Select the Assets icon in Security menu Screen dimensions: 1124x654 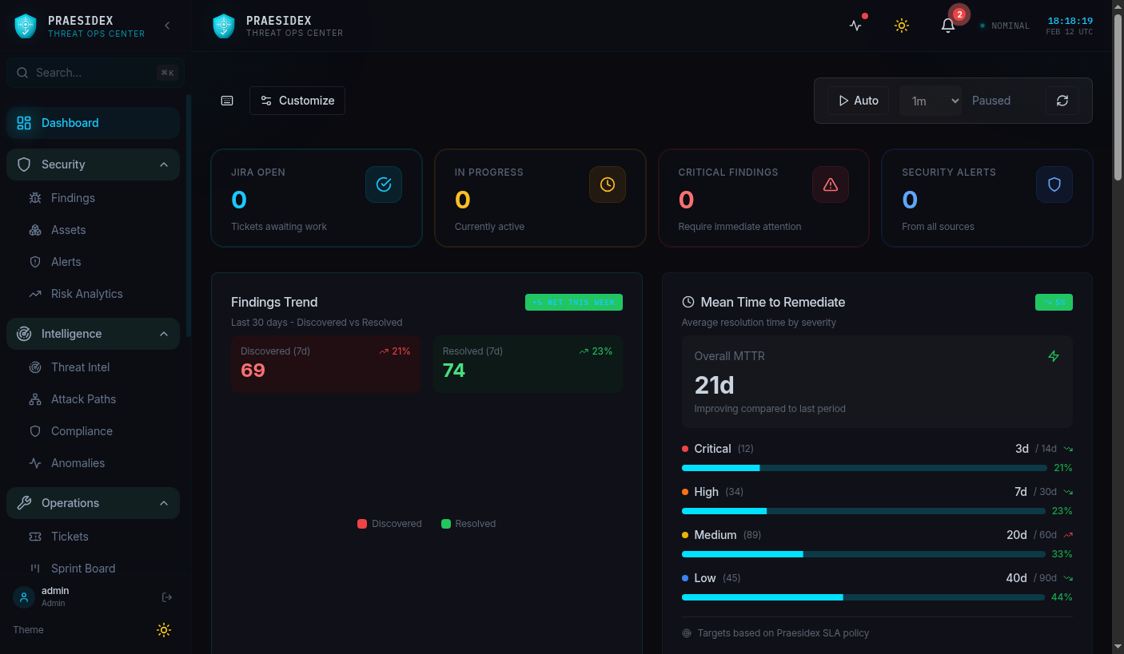[35, 229]
